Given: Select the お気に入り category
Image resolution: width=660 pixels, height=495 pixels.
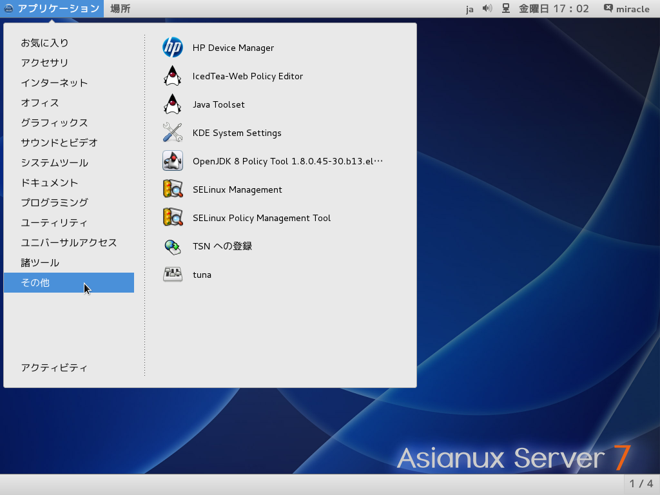Looking at the screenshot, I should [x=44, y=43].
